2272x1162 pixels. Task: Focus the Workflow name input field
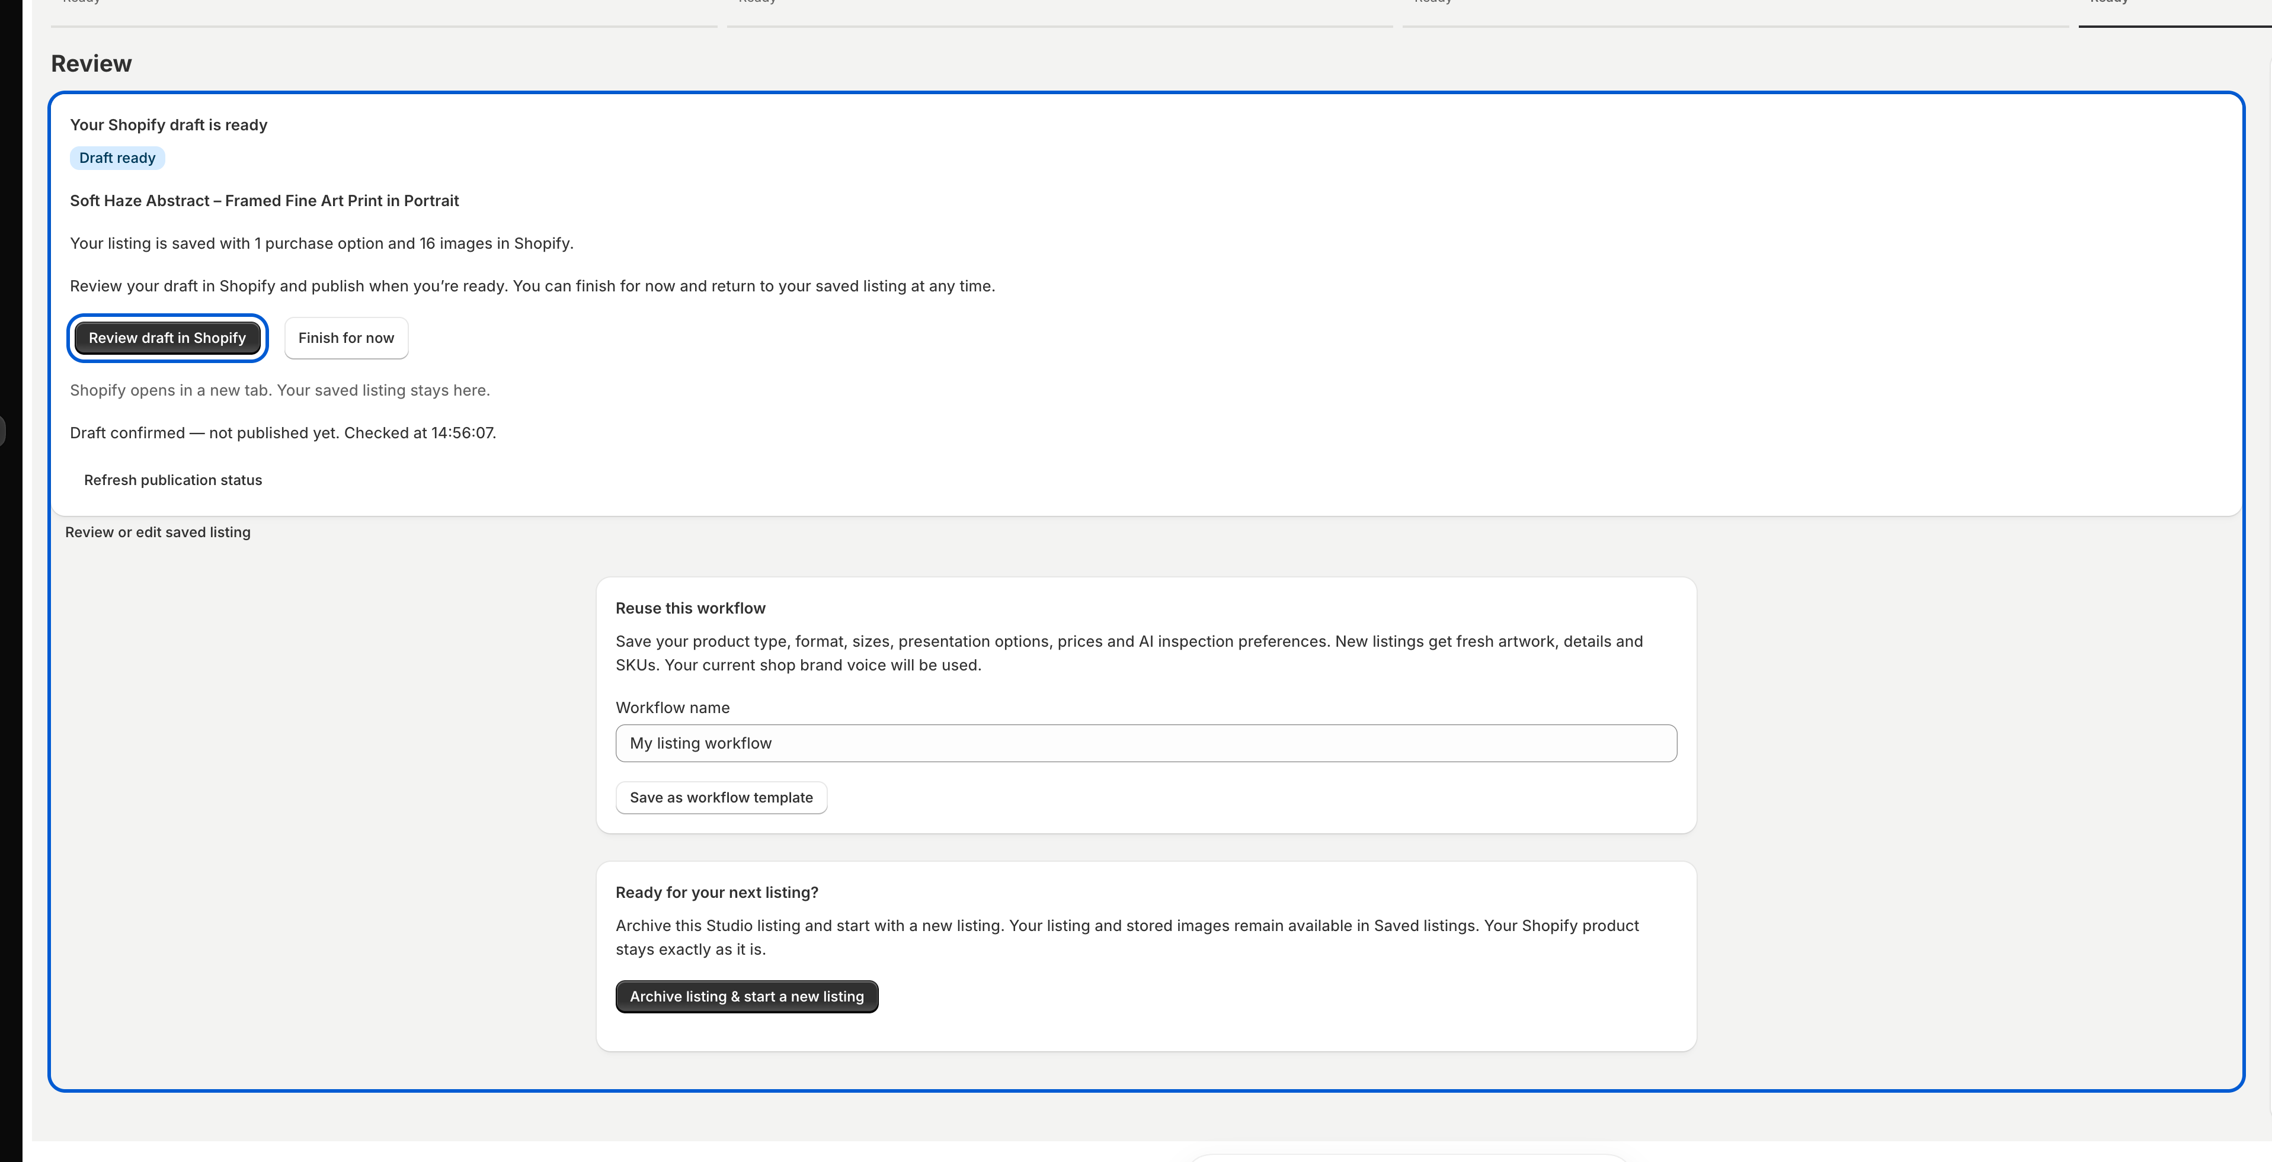[1145, 743]
